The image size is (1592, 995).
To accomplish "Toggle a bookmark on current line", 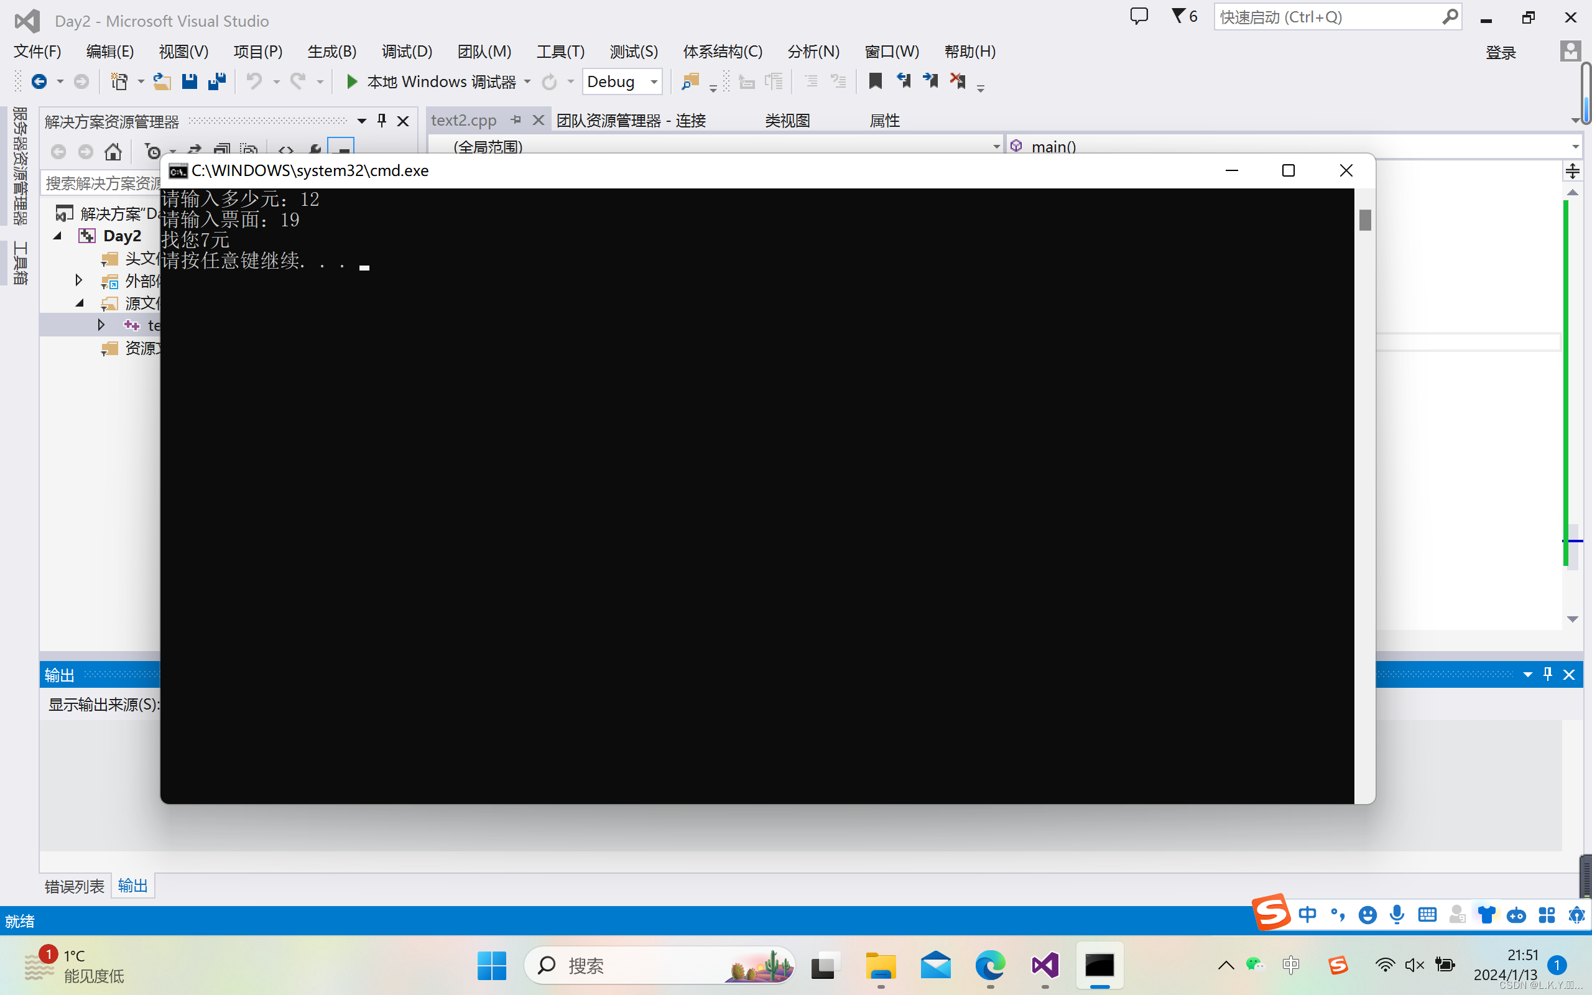I will (x=875, y=81).
